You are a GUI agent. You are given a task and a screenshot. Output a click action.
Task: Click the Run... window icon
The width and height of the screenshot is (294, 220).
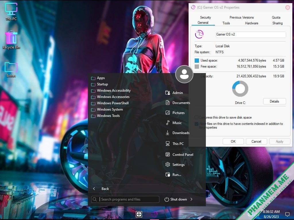pyautogui.click(x=168, y=175)
